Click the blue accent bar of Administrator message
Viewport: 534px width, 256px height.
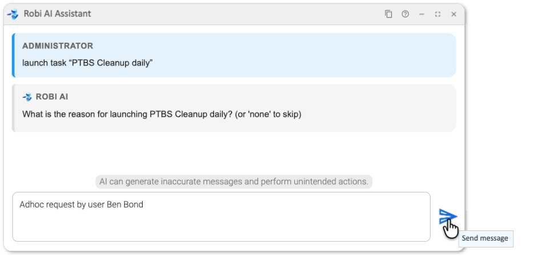pyautogui.click(x=13, y=55)
